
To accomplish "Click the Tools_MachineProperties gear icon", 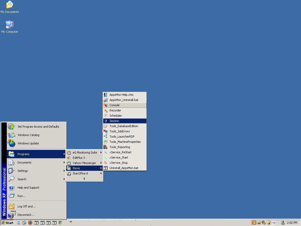I will pos(106,142).
